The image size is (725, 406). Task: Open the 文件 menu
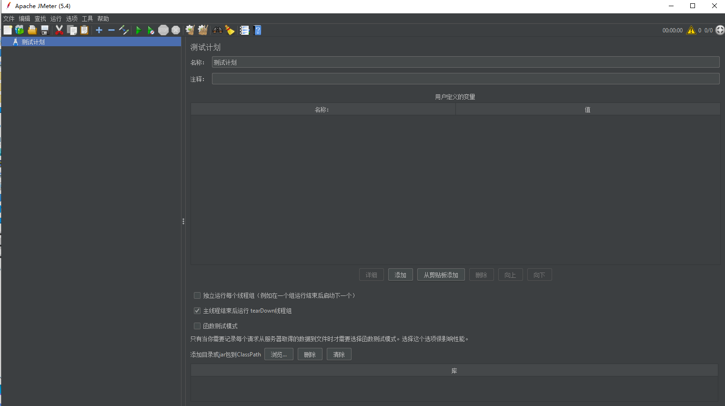click(9, 19)
